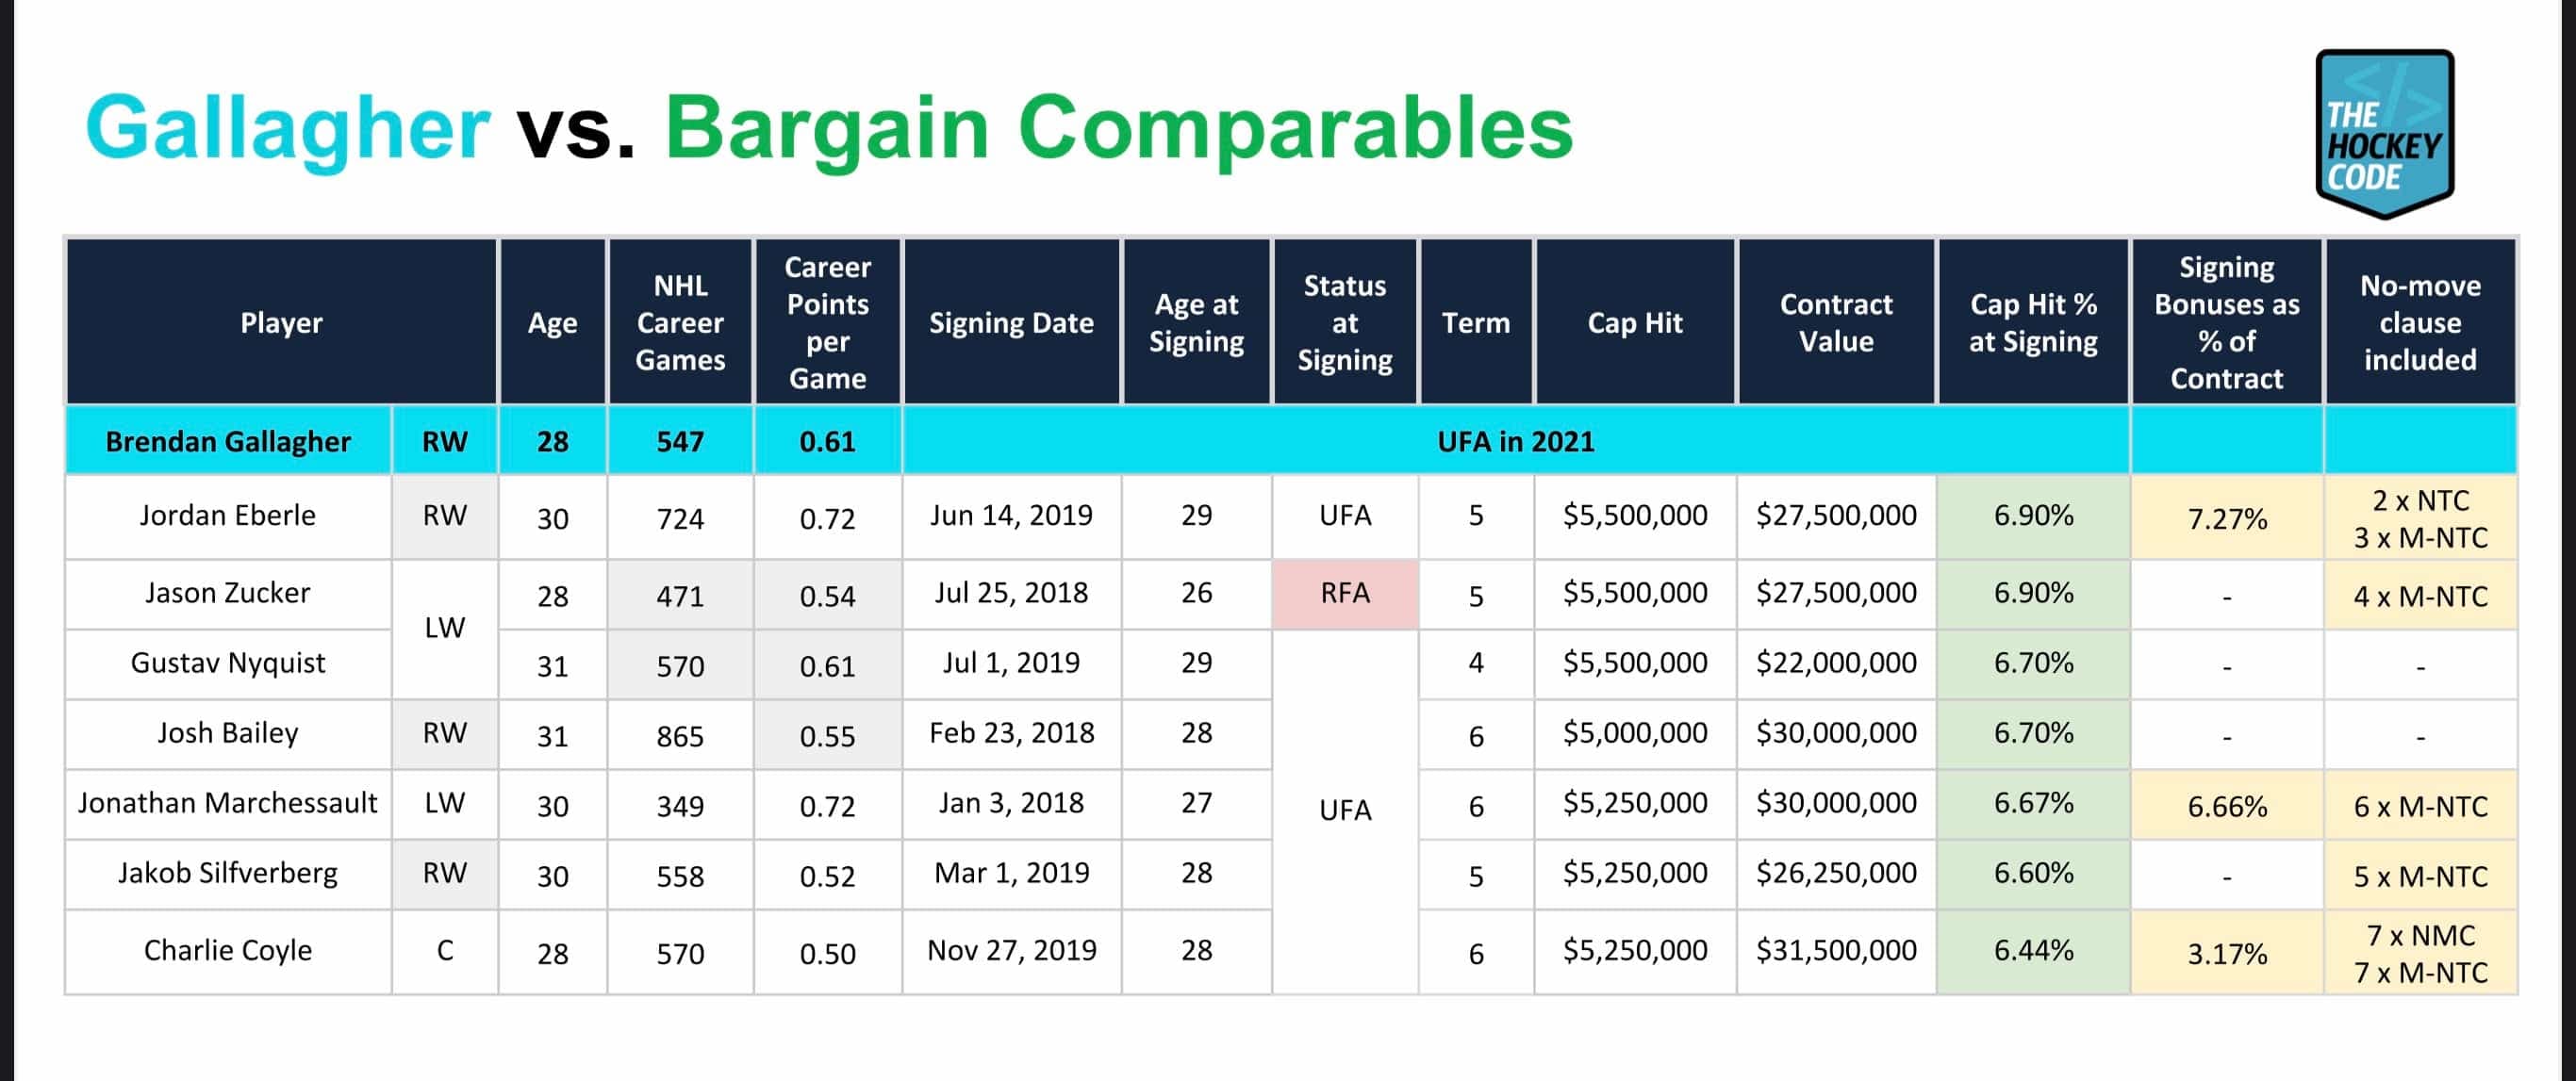The height and width of the screenshot is (1081, 2576).
Task: Select Jason Zucker's Jul 25, 2018 signing date
Action: [x=1011, y=594]
